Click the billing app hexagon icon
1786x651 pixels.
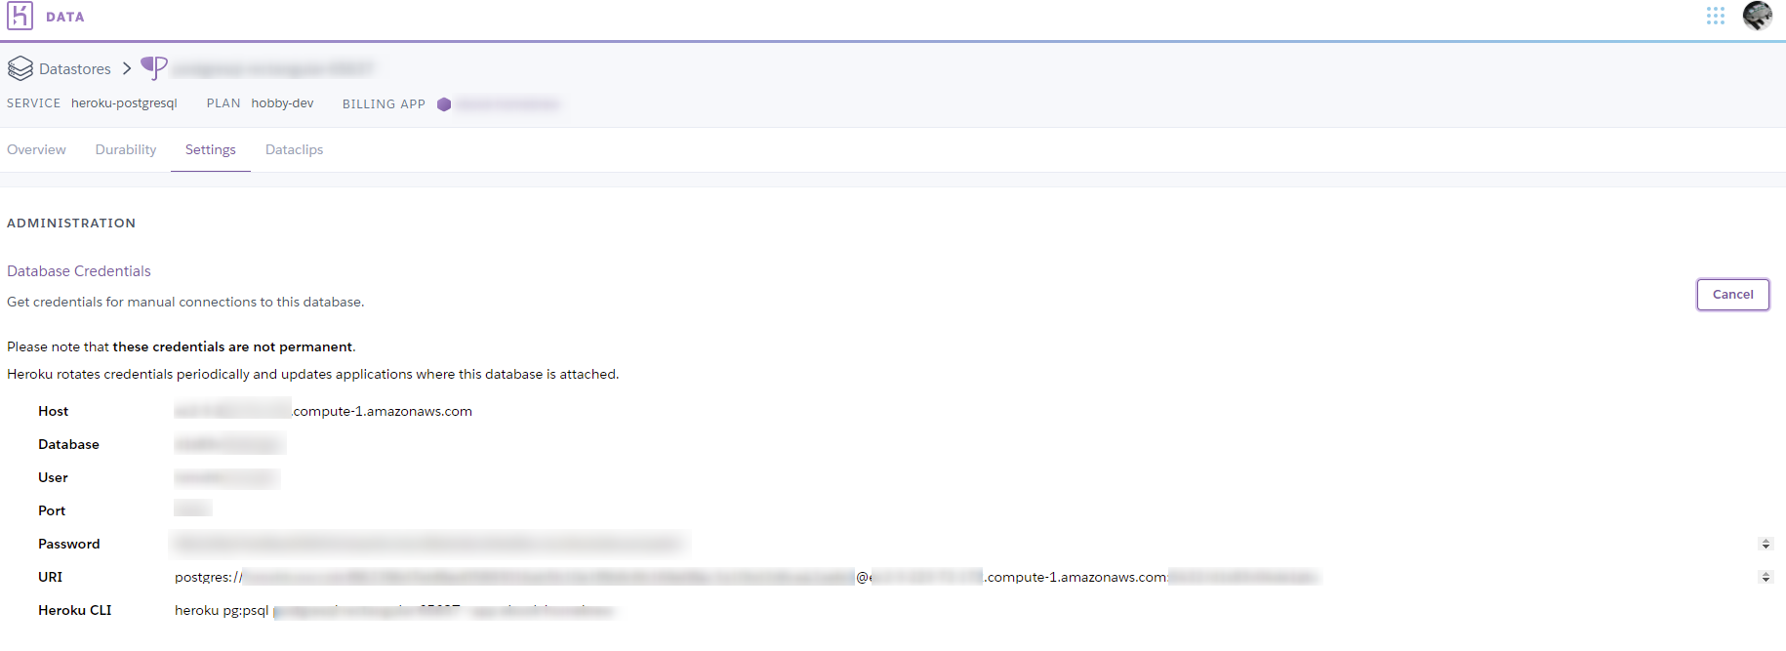(x=444, y=104)
